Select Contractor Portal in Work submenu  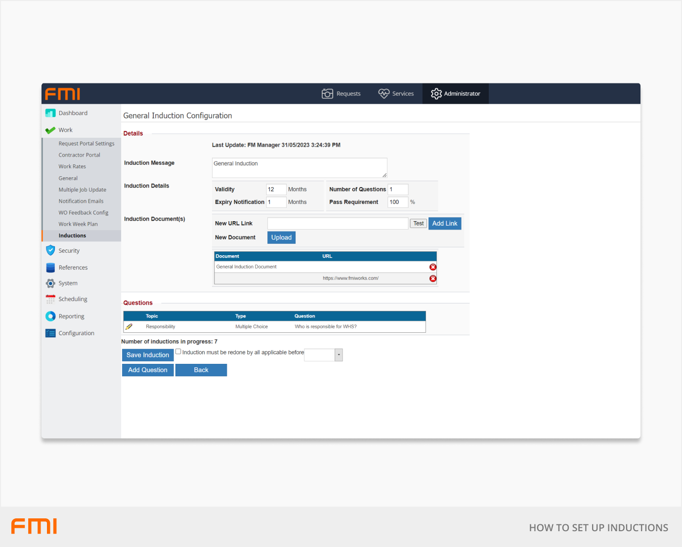click(79, 155)
